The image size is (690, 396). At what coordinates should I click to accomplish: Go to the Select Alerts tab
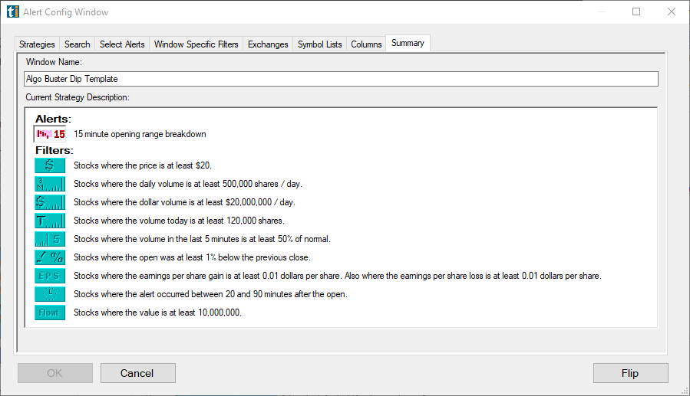click(122, 44)
